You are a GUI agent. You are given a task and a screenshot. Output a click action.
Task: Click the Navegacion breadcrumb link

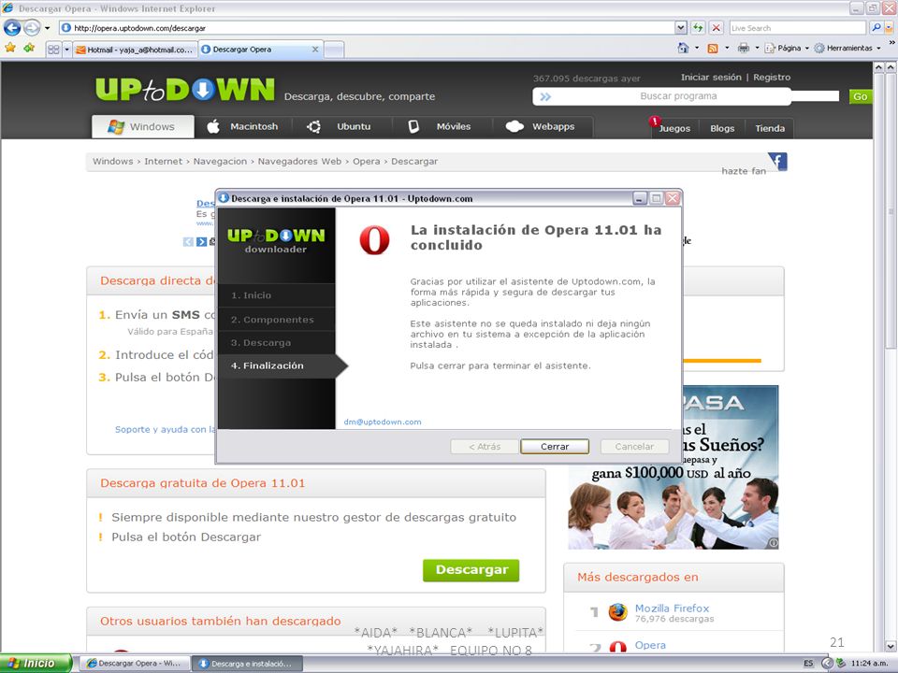coord(220,162)
